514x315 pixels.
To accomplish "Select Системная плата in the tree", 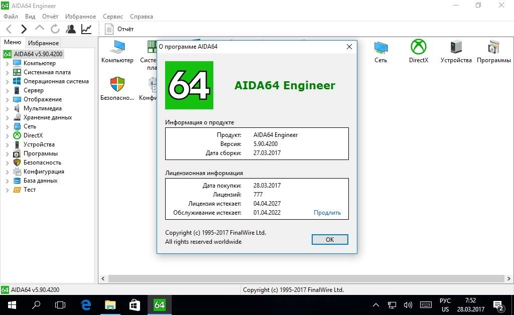I will pos(47,72).
